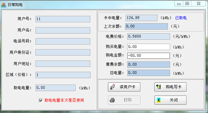Toggle the 取电电量本次是否使用 checkbox
Screen dimensions: 208x113
tap(41, 100)
